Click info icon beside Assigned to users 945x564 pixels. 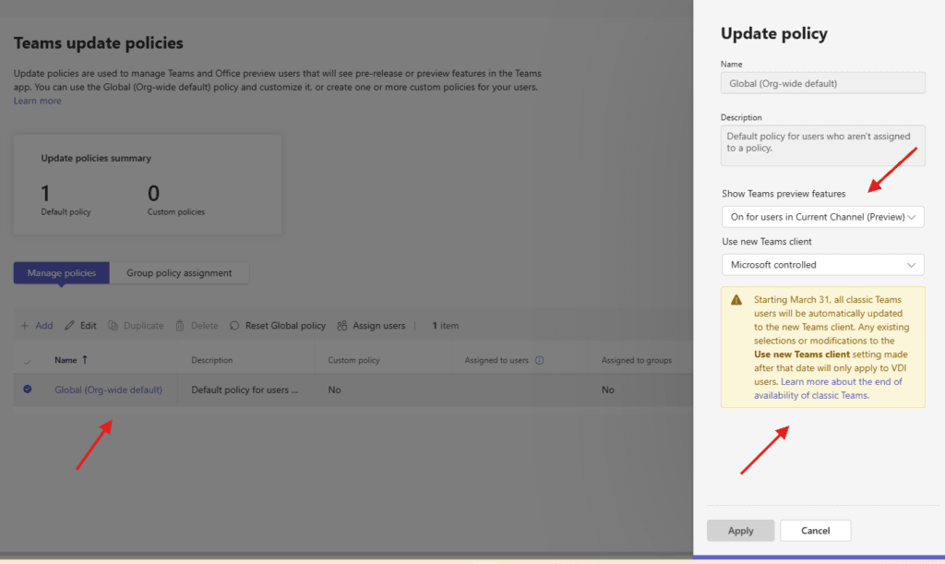(x=540, y=360)
